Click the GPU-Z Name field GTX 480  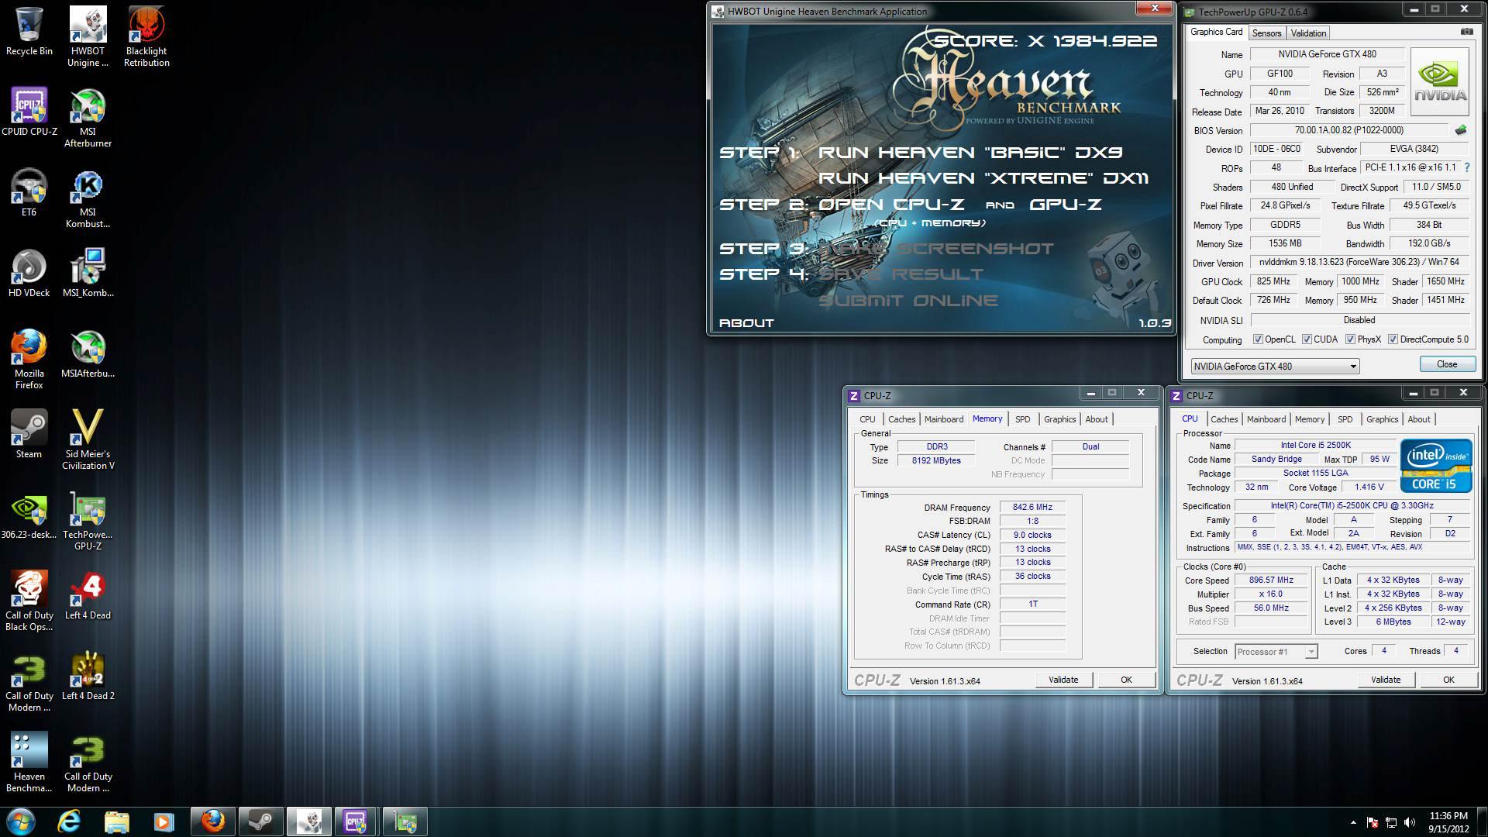coord(1327,54)
